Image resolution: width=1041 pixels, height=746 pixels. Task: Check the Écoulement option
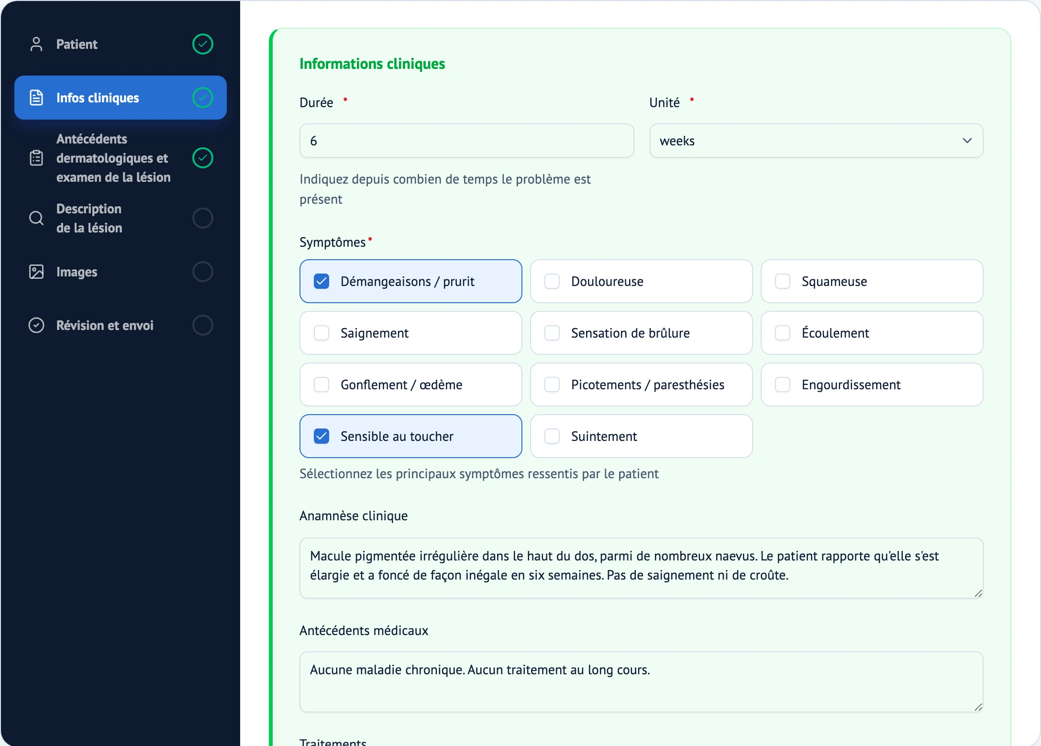click(783, 333)
